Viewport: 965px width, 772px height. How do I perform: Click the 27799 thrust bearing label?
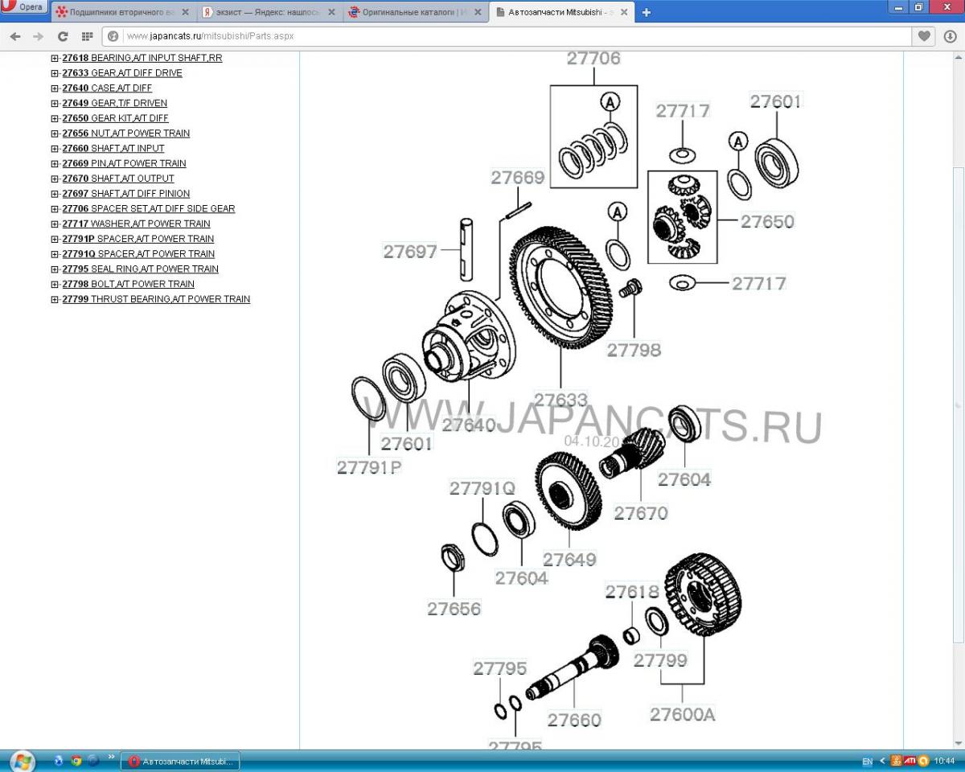click(660, 660)
